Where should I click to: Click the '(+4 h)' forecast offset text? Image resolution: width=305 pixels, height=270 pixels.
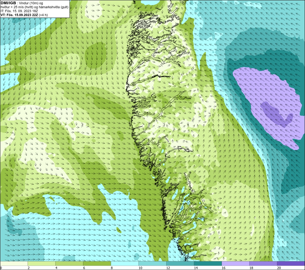pyautogui.click(x=43, y=15)
